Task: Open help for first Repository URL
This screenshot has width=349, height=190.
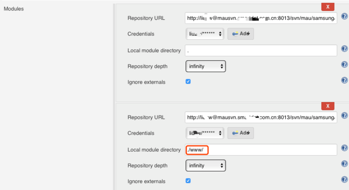Action: (x=345, y=16)
